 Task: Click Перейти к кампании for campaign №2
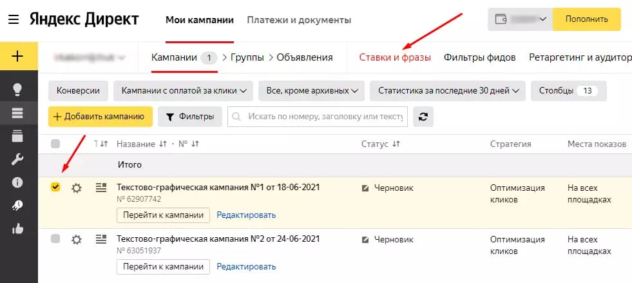click(163, 267)
